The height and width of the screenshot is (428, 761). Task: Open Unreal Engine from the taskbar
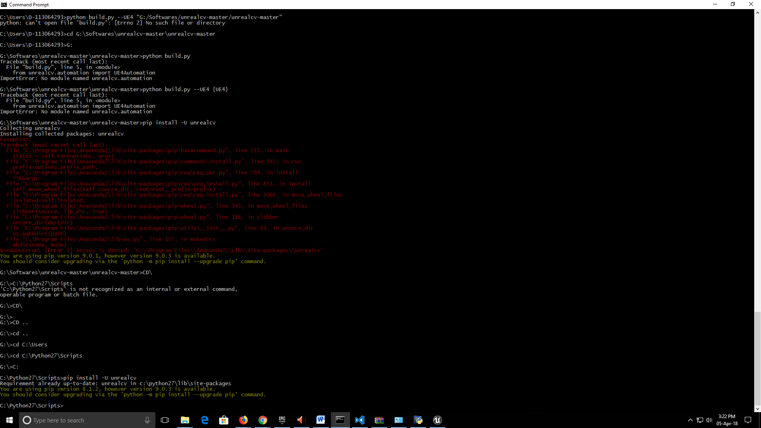438,420
